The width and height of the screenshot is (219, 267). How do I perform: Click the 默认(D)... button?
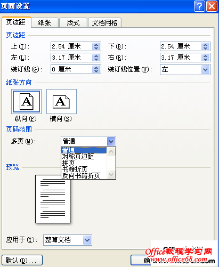pyautogui.click(x=22, y=260)
